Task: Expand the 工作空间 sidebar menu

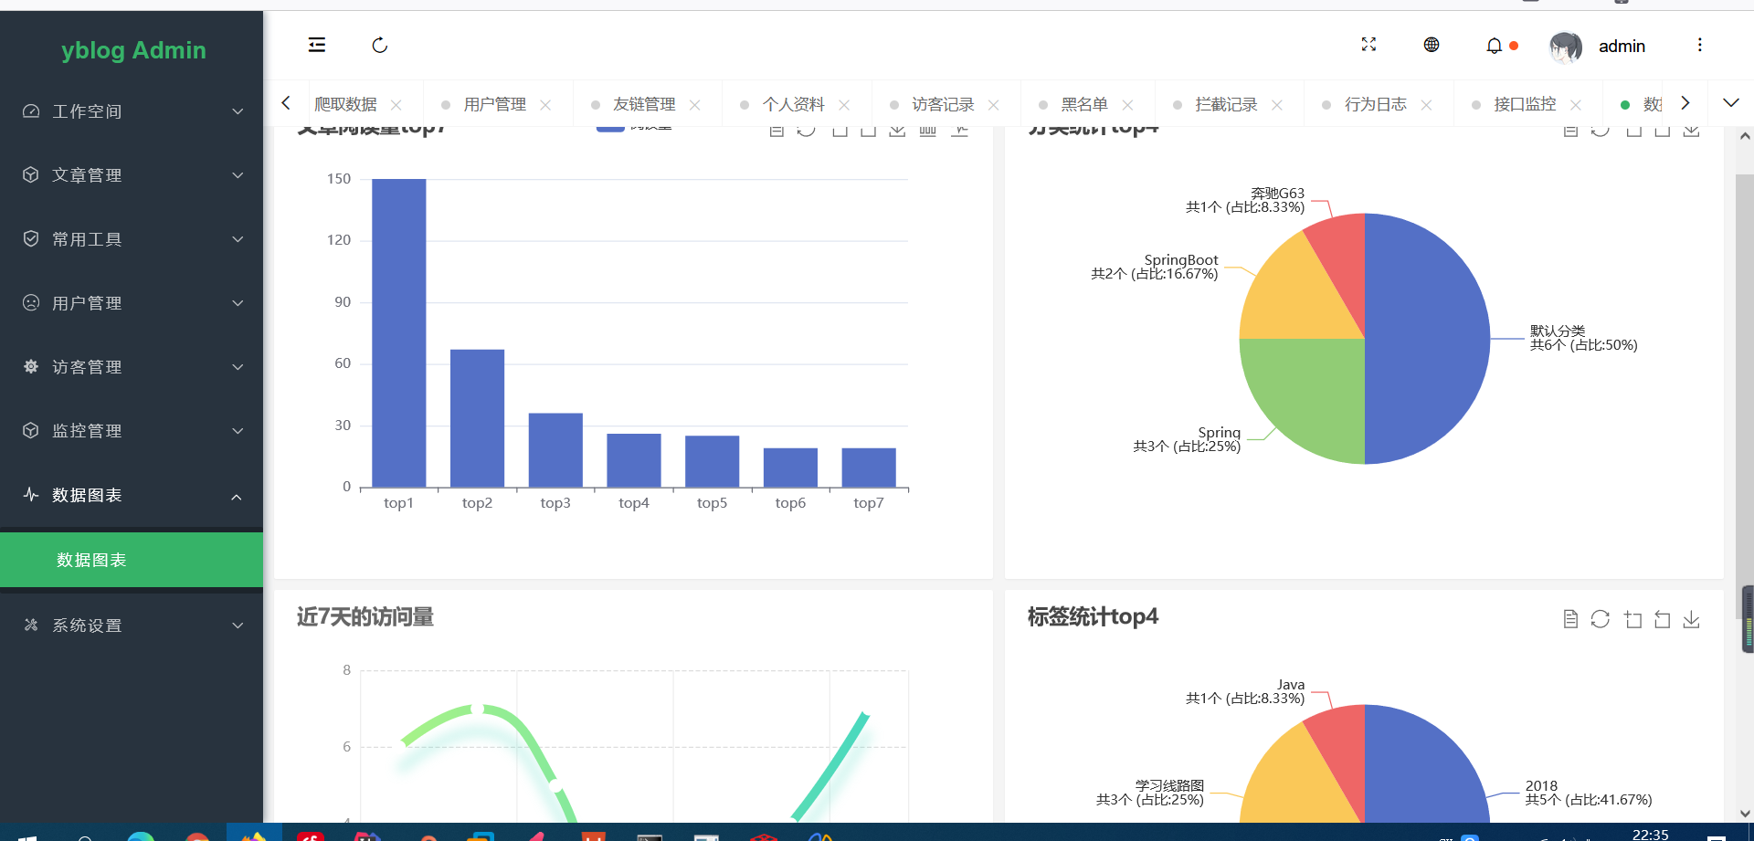Action: (x=132, y=111)
